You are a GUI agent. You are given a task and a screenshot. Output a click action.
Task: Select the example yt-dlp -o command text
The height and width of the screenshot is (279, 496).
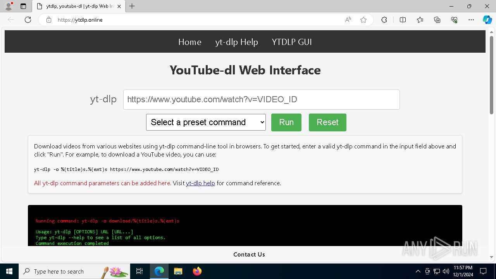click(x=126, y=169)
